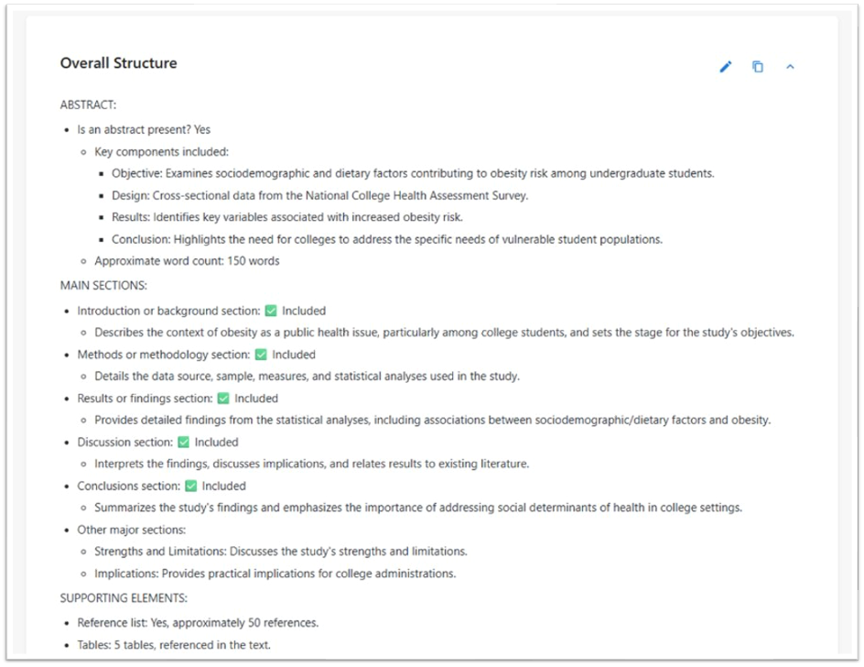Click the copy-to-clipboard icon
Screen dimensions: 864x667
click(758, 67)
